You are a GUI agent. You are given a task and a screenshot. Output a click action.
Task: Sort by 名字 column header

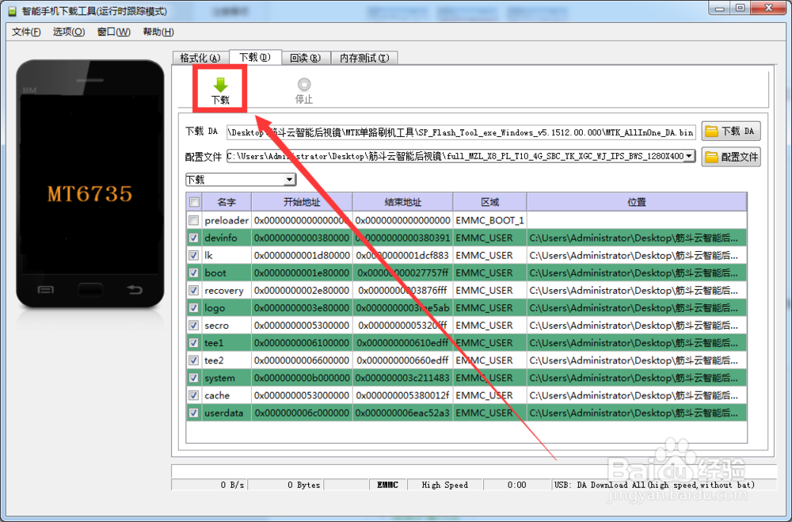(x=227, y=202)
